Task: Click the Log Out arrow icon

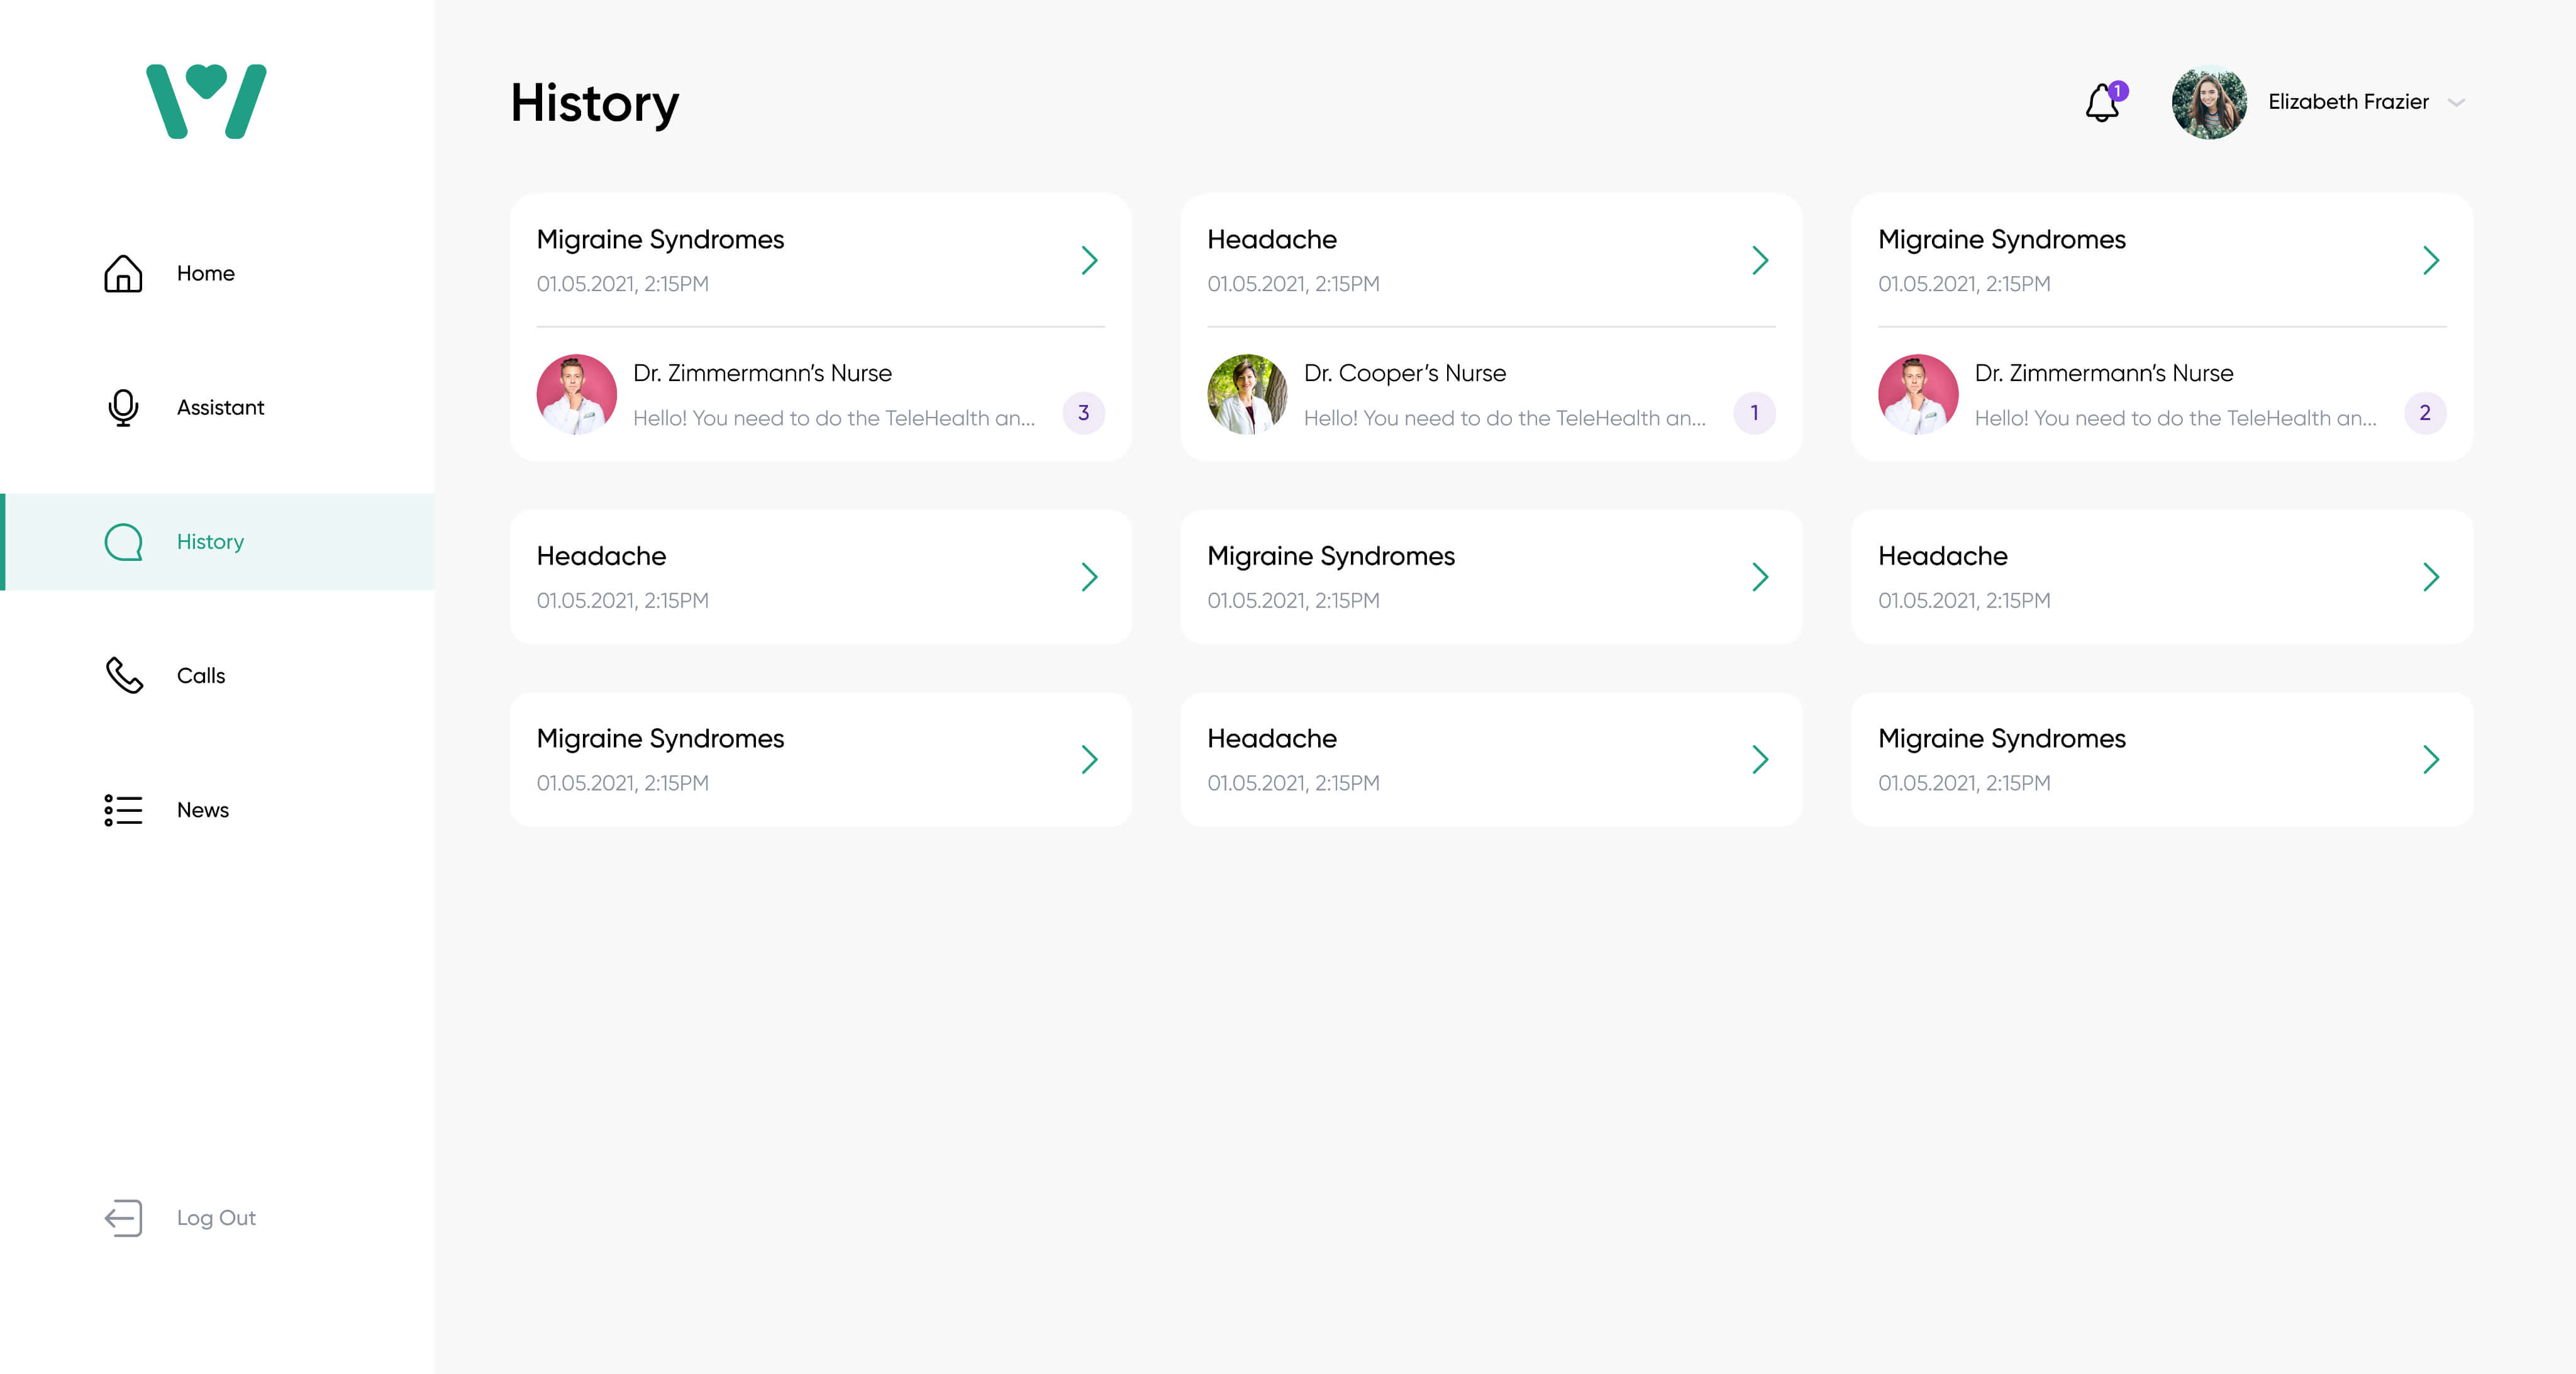Action: [123, 1218]
